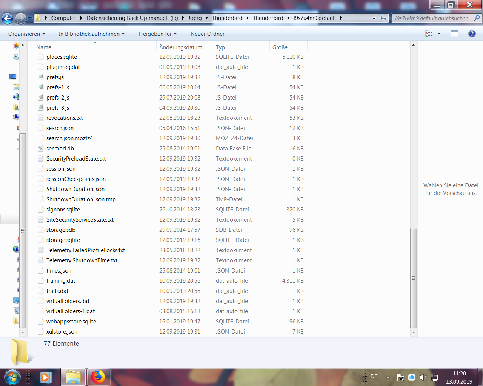Click the prefs-3.js file icon
Image resolution: width=483 pixels, height=386 pixels.
(41, 107)
